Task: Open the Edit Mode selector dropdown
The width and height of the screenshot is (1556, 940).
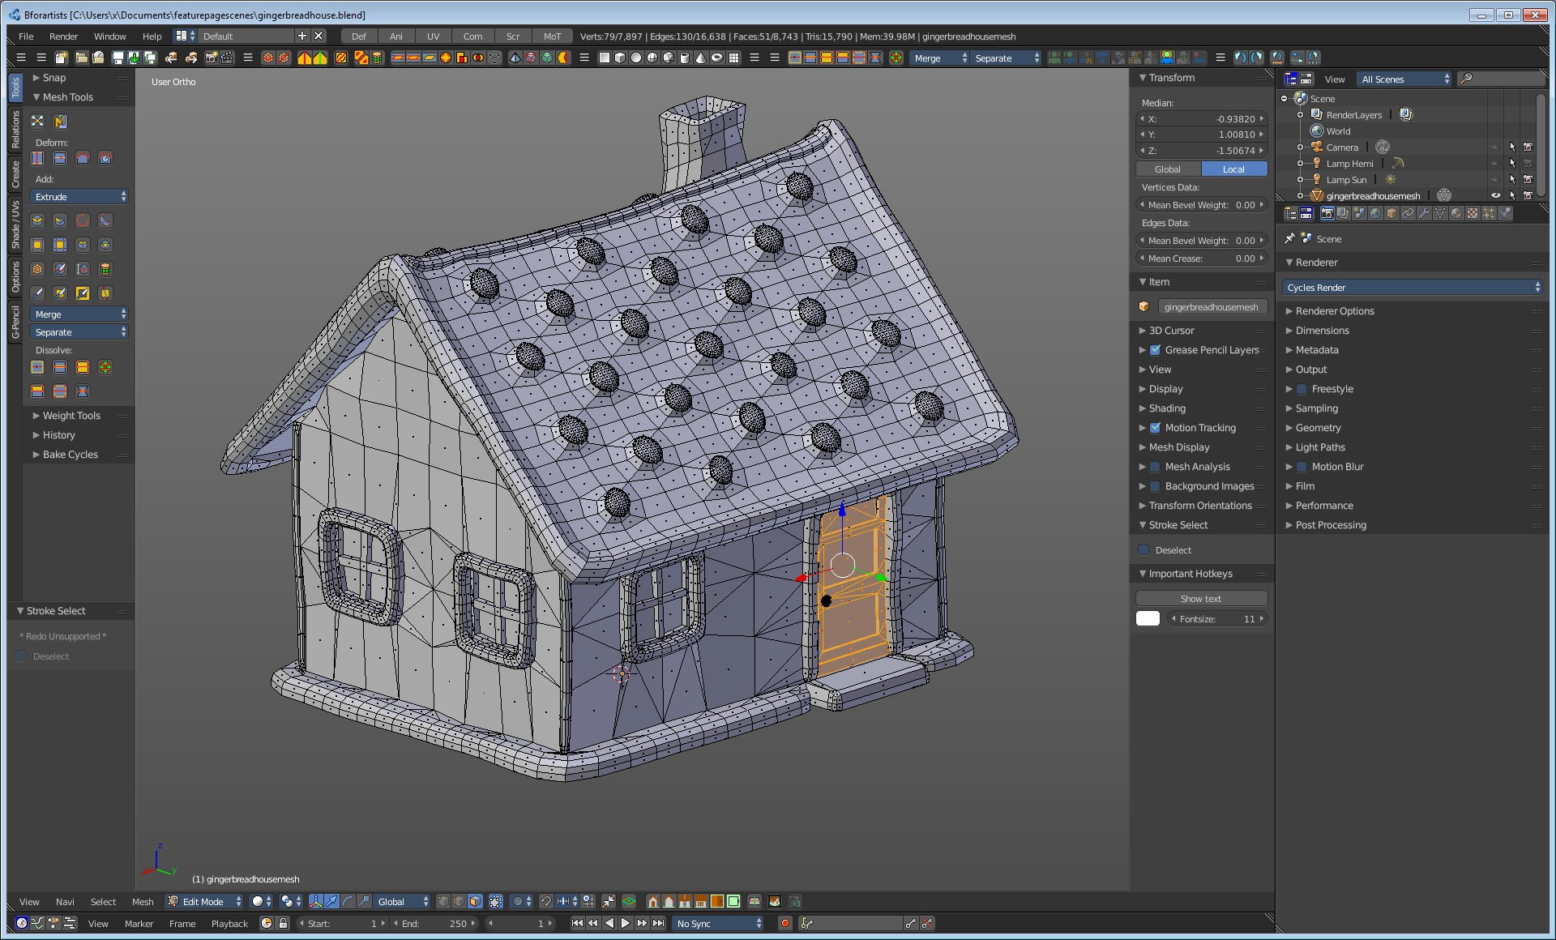Action: pos(204,901)
